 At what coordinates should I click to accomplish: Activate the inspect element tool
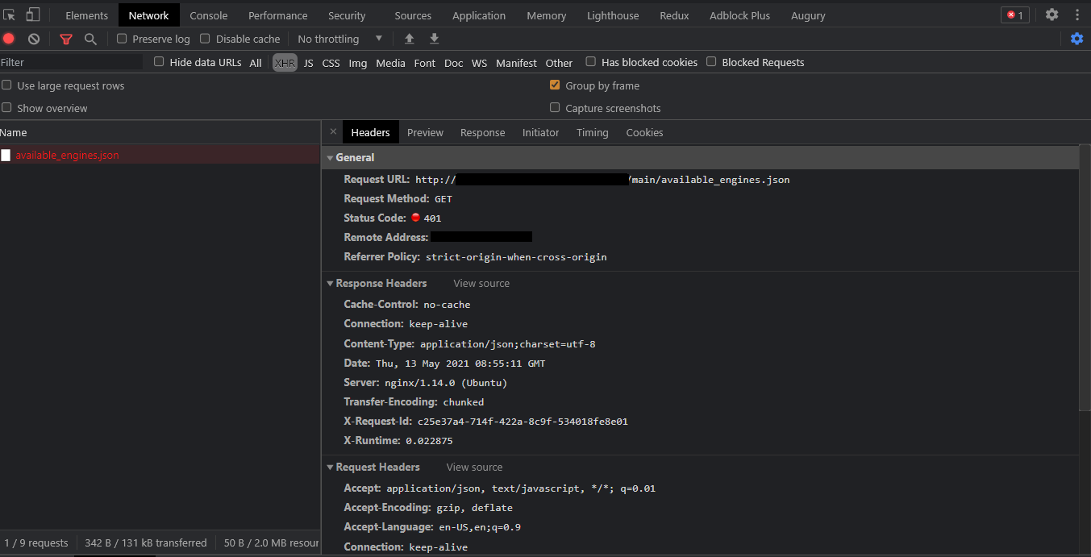(x=9, y=15)
